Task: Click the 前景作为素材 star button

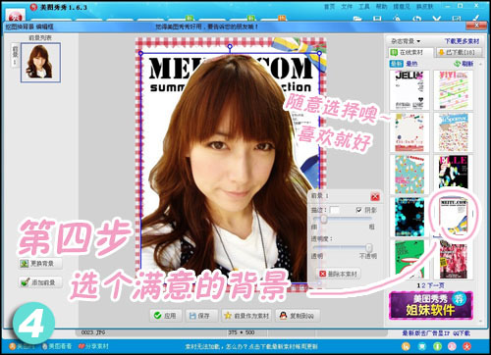Action: point(246,316)
